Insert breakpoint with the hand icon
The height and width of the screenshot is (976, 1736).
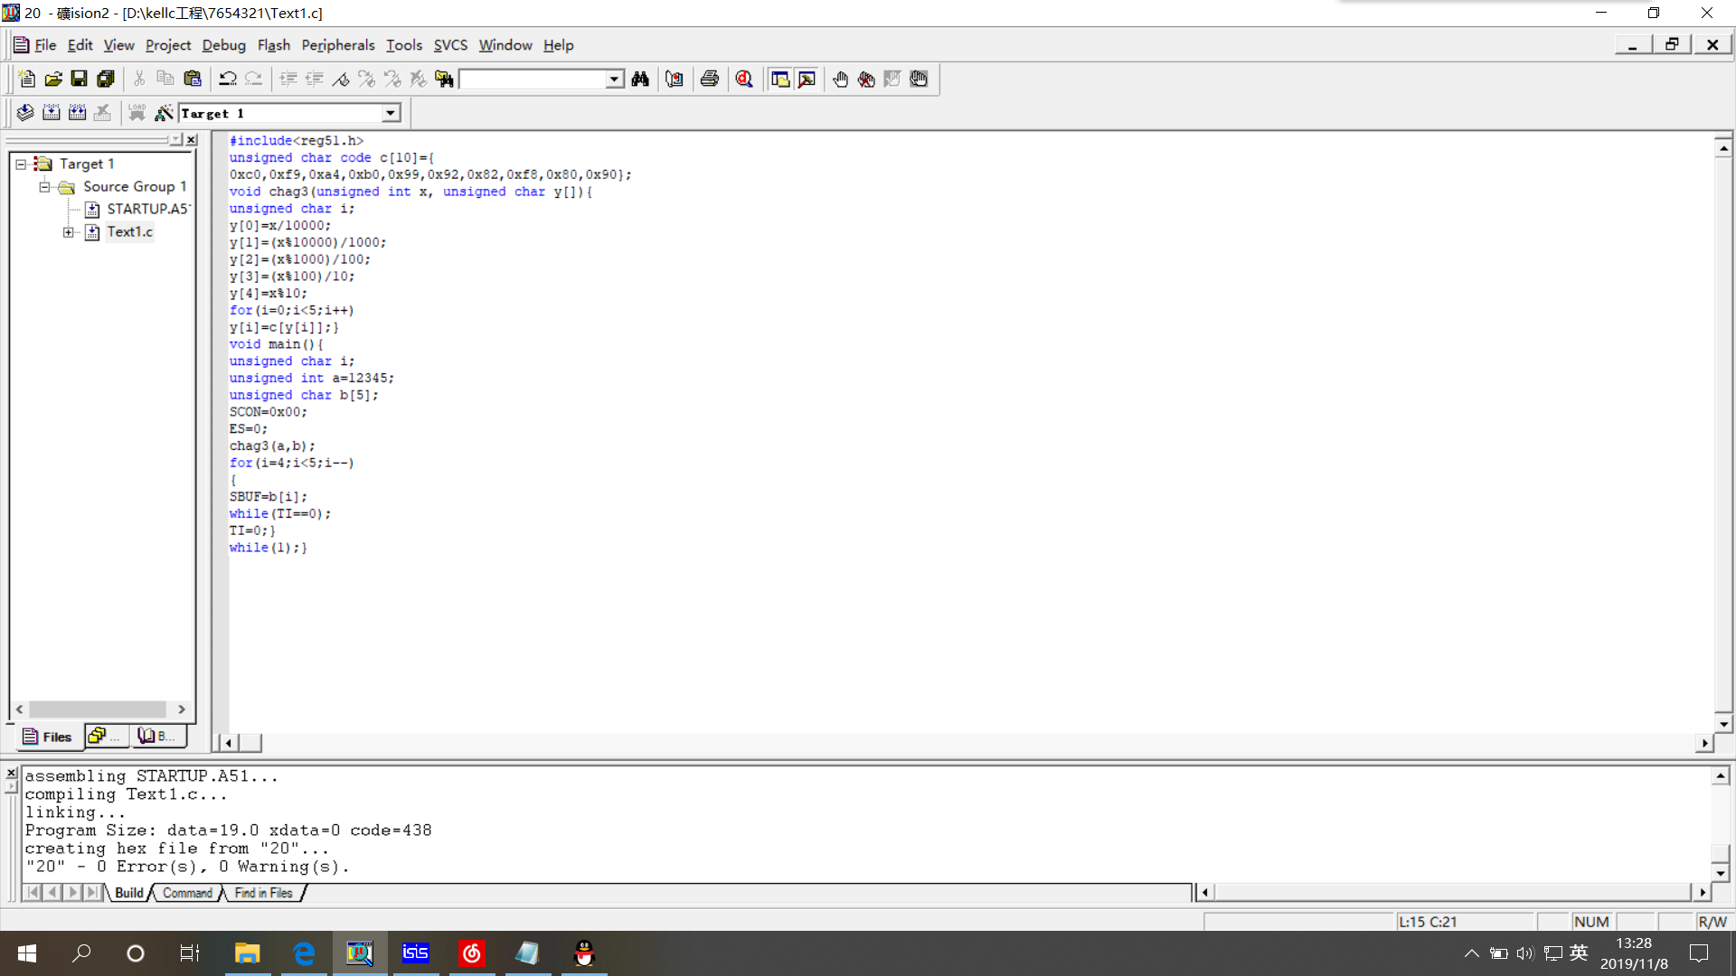[x=840, y=80]
